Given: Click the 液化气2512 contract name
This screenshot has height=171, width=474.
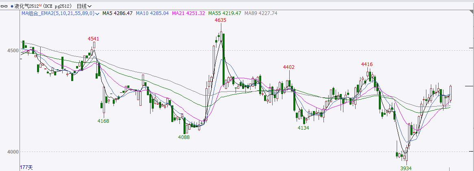Looking at the screenshot, I should pyautogui.click(x=26, y=6).
